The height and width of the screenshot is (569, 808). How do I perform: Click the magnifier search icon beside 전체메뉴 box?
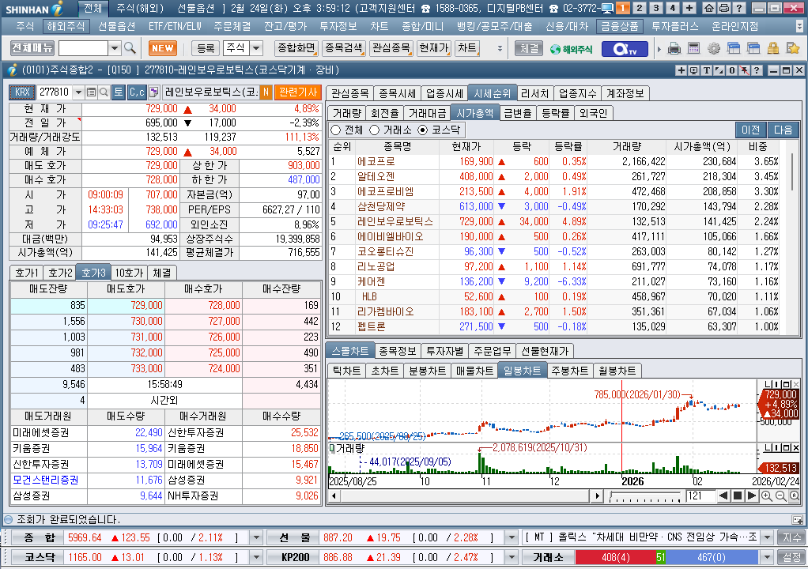tap(130, 48)
